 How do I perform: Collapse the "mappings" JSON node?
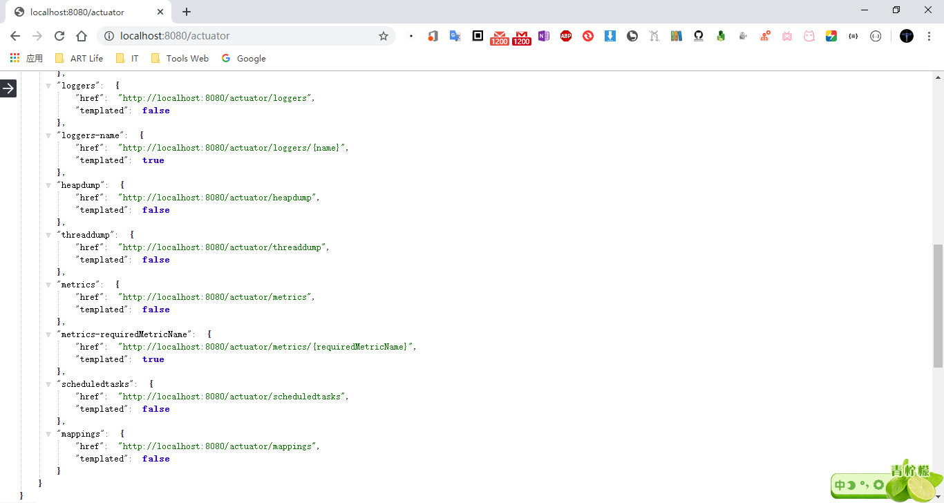click(48, 434)
